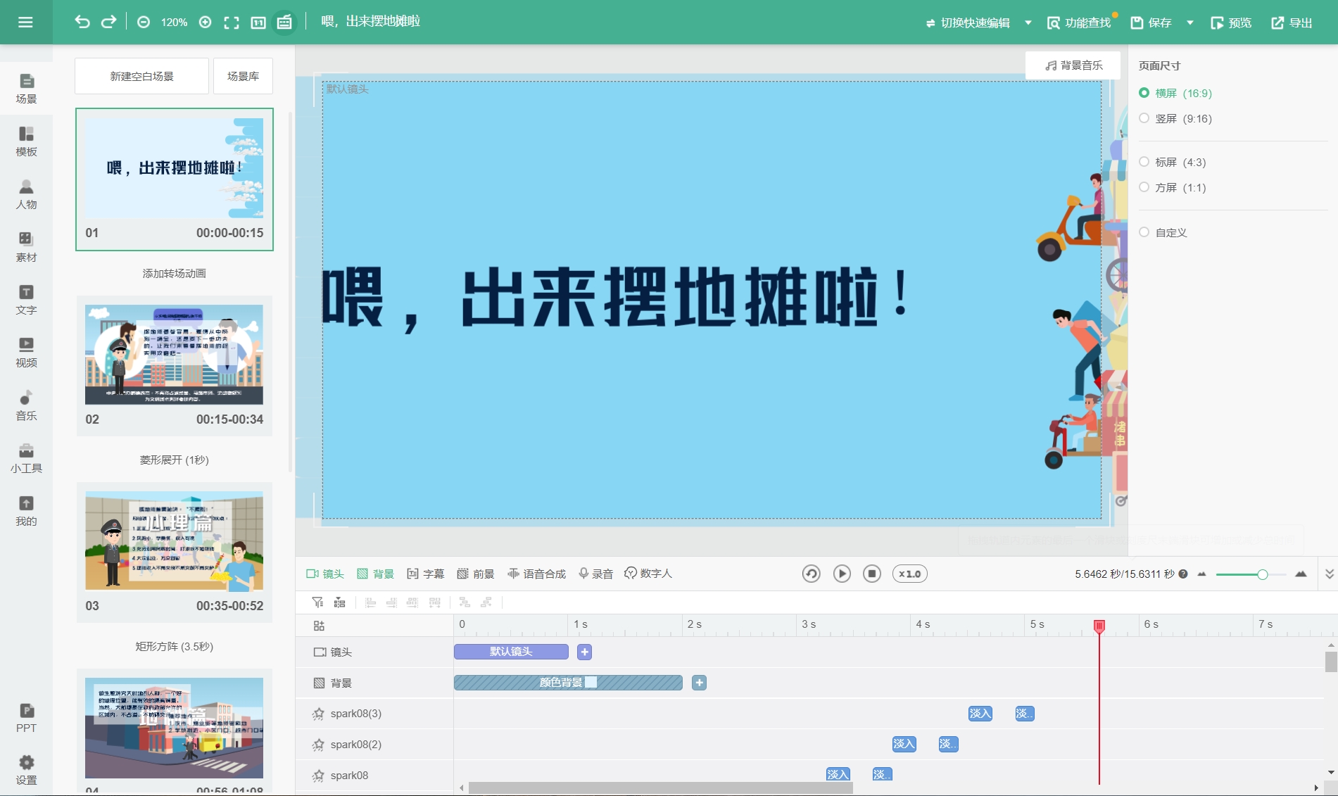Click the help icon beside duration
The width and height of the screenshot is (1338, 796).
click(1183, 574)
